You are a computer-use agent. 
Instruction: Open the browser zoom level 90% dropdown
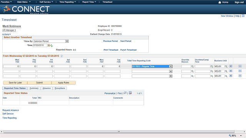click(x=241, y=136)
